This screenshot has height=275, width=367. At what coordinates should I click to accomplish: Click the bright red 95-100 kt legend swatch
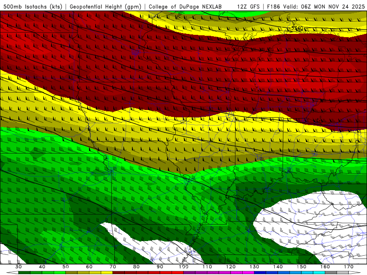(178, 273)
